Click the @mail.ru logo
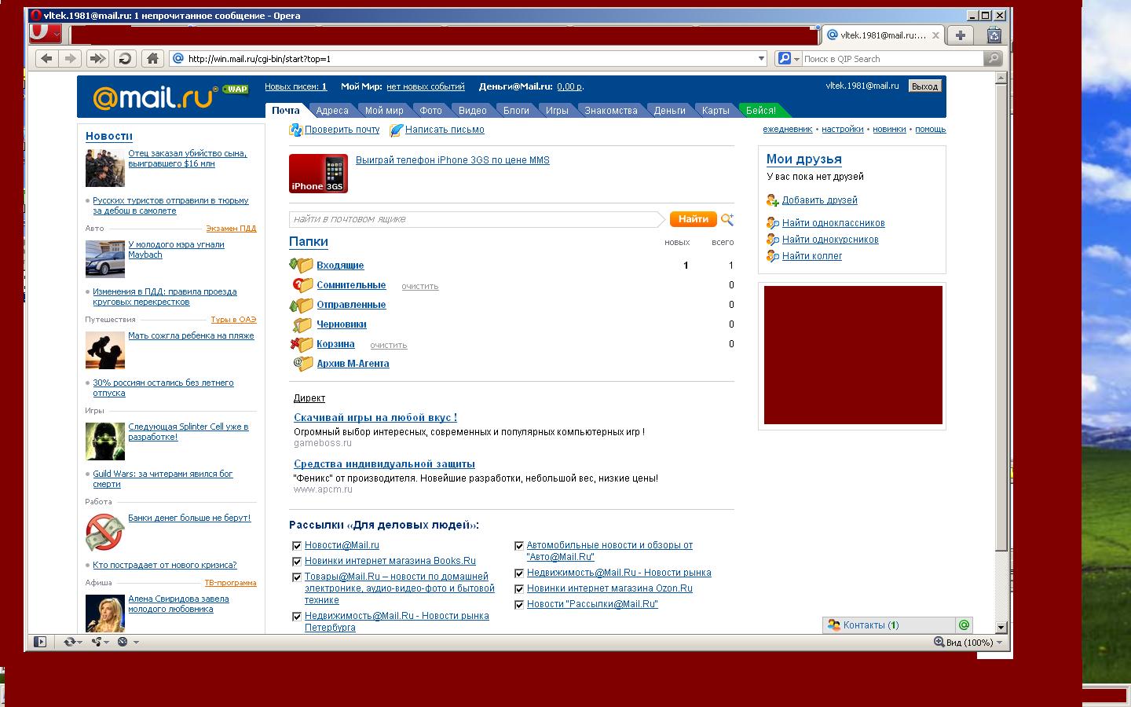Viewport: 1131px width, 707px height. coord(156,97)
